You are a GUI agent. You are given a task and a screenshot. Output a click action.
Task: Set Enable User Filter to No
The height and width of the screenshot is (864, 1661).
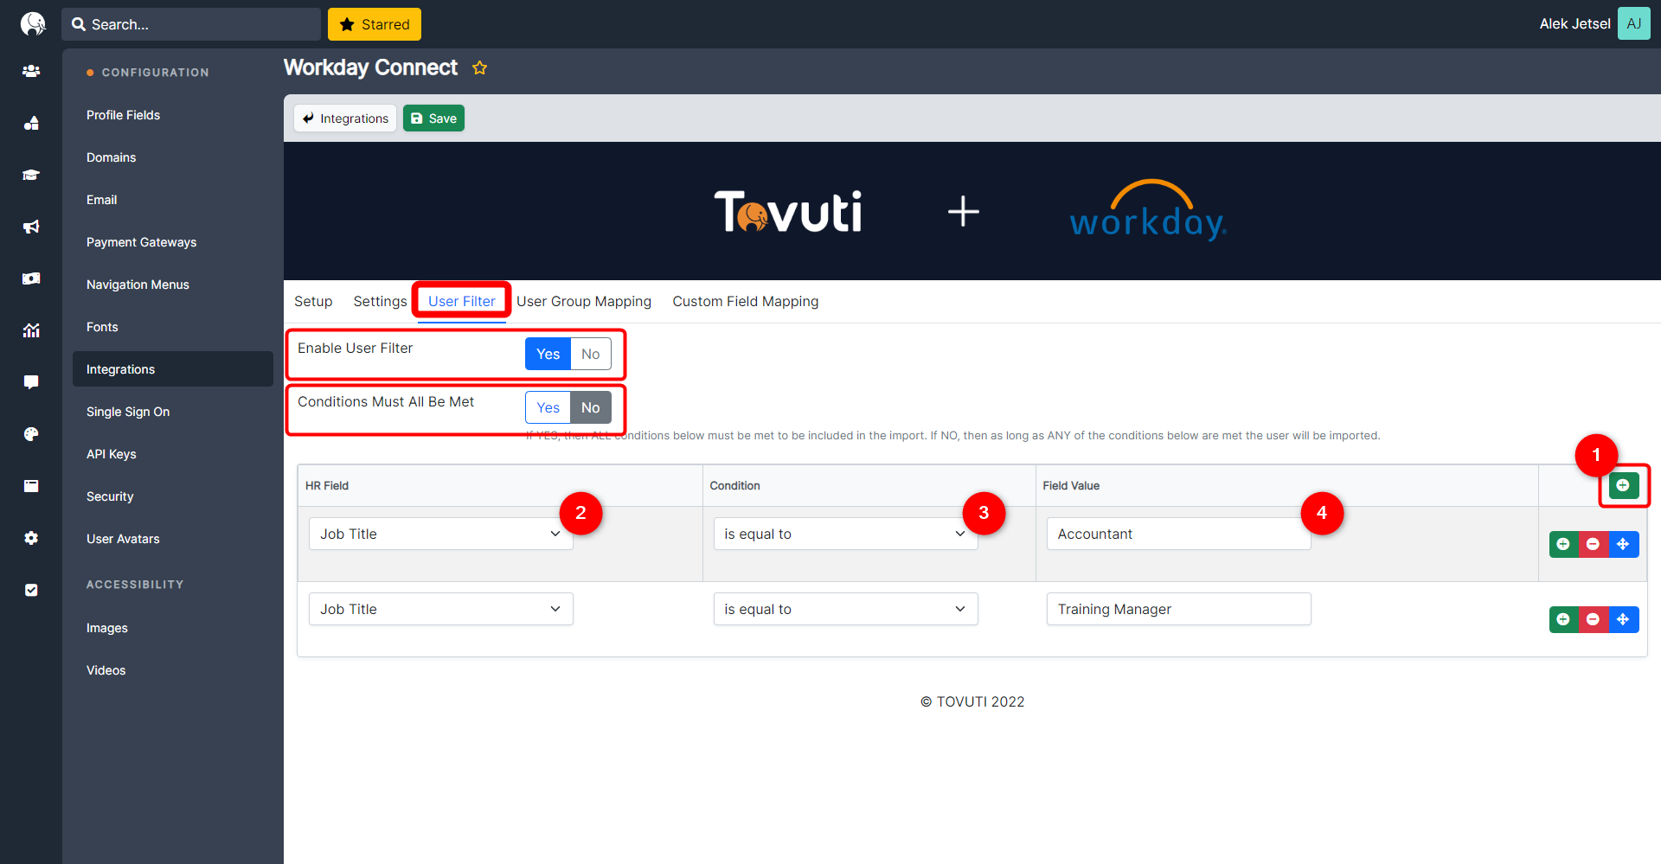(591, 354)
